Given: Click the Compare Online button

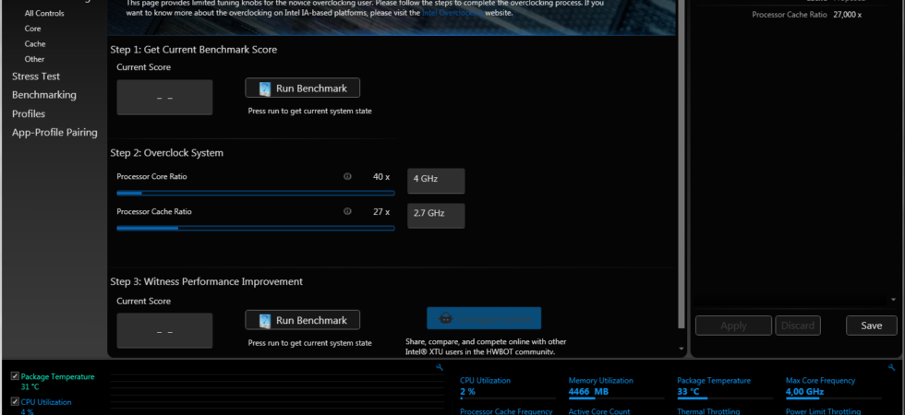Looking at the screenshot, I should (x=484, y=318).
